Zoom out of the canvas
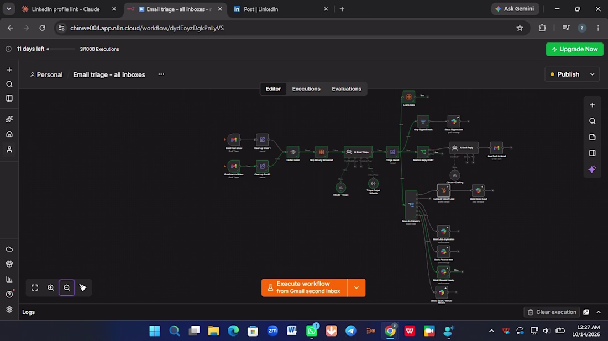 pyautogui.click(x=67, y=287)
